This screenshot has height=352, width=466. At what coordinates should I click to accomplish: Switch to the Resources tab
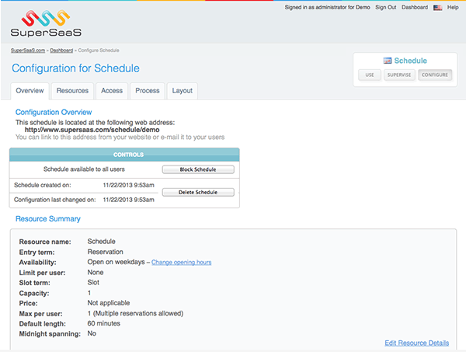point(72,91)
